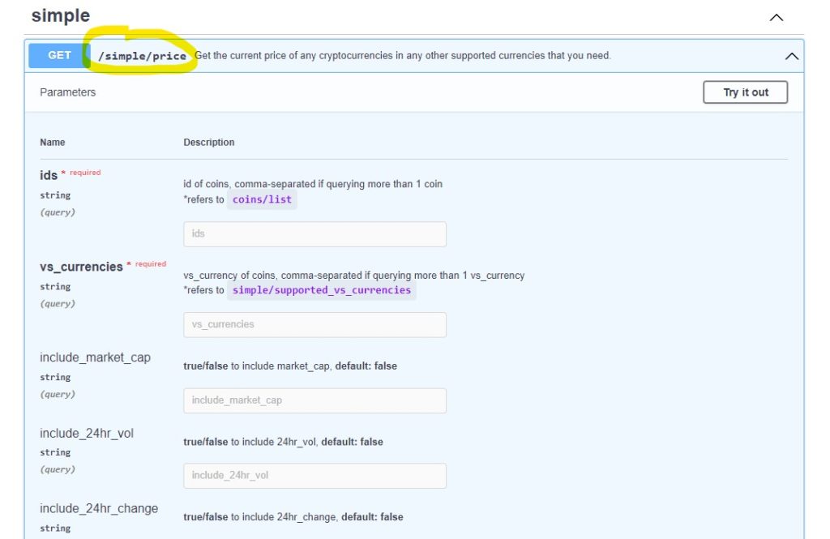Select the vs_currencies parameter name label
Screen dimensions: 830x539
click(81, 267)
